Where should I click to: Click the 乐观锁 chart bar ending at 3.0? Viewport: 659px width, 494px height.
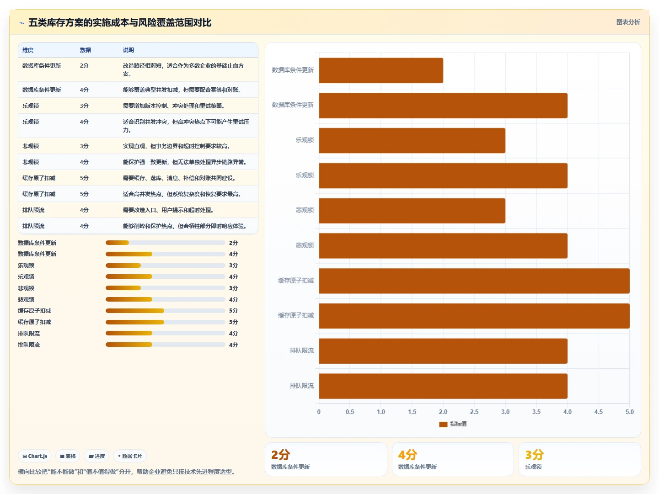point(412,140)
